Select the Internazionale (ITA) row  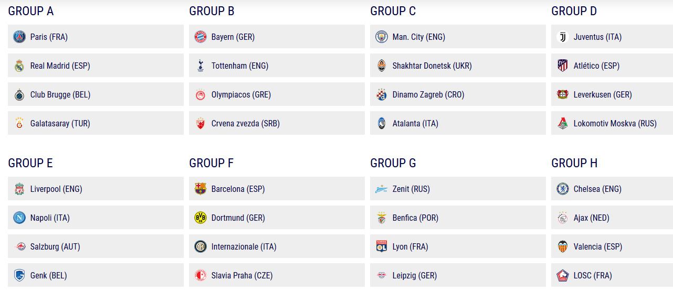[277, 246]
